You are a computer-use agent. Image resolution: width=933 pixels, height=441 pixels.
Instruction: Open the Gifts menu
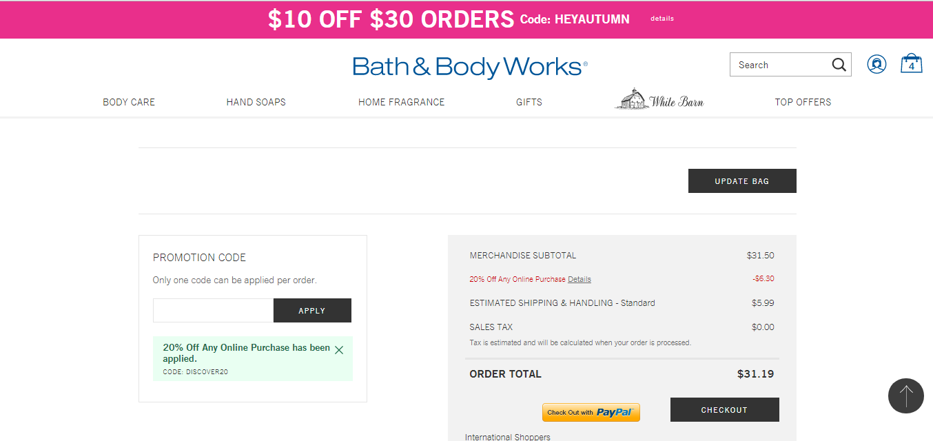point(529,102)
